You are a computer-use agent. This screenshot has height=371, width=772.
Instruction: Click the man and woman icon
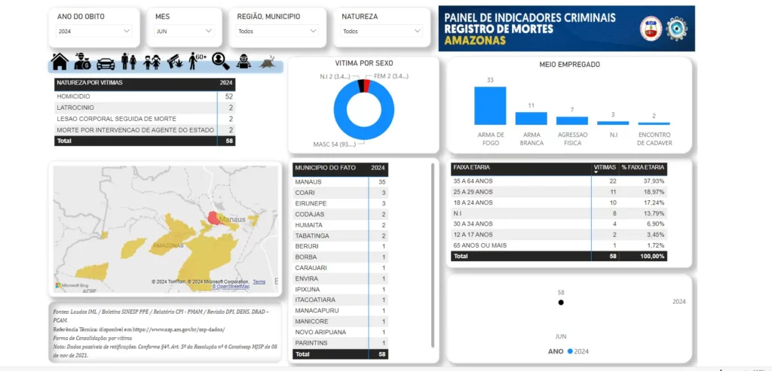pos(129,62)
